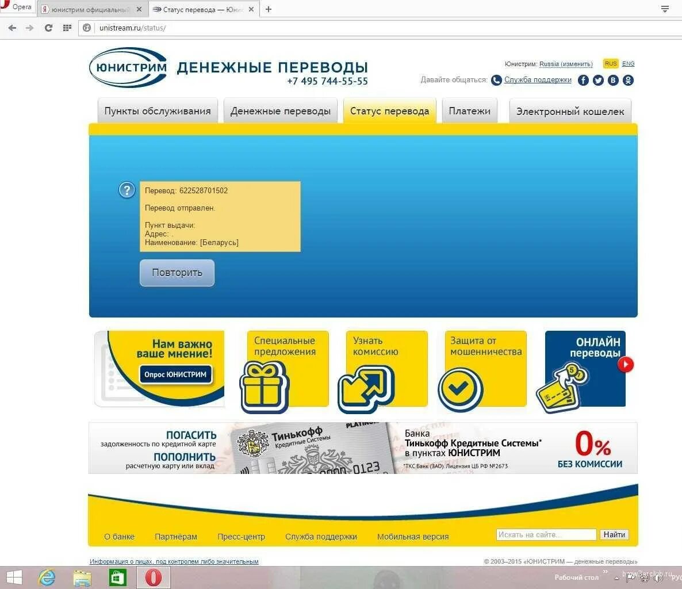Screen dimensions: 682x589
Task: Switch language to ENG
Action: pyautogui.click(x=628, y=63)
